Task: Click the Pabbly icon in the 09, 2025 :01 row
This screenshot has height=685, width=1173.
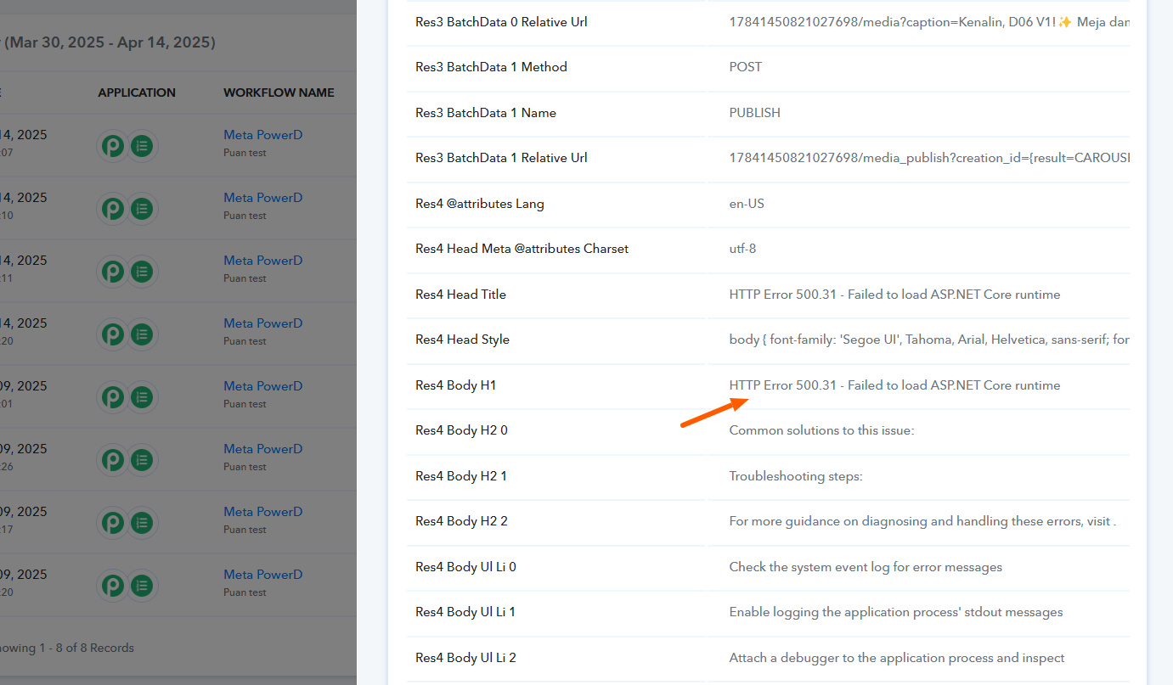Action: [113, 397]
